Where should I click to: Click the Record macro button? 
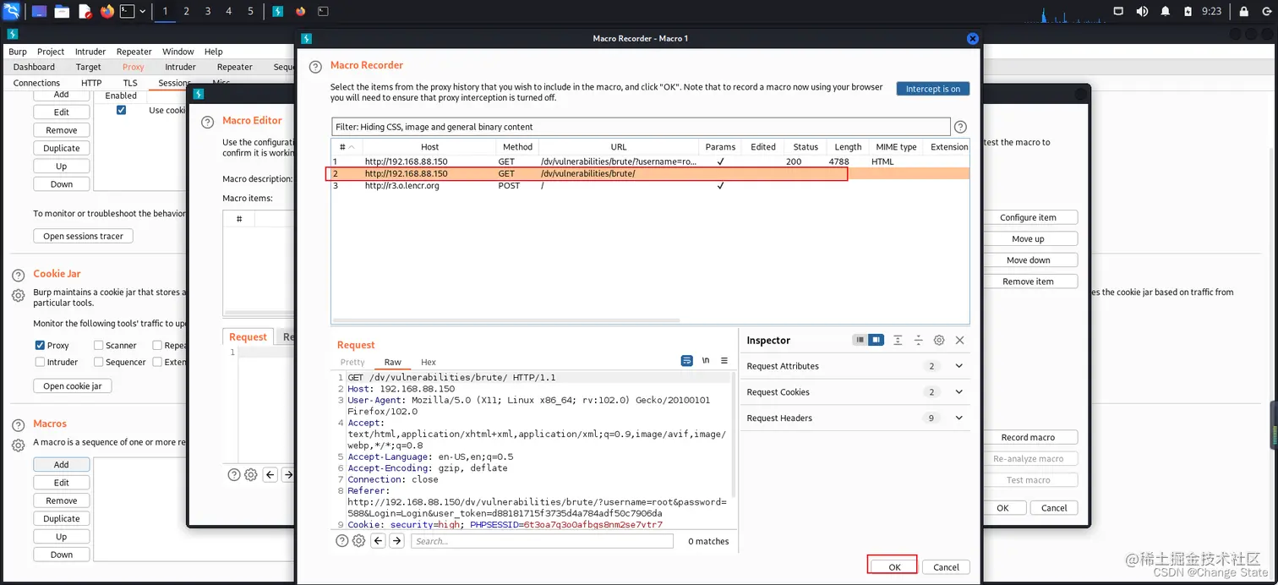pyautogui.click(x=1029, y=438)
